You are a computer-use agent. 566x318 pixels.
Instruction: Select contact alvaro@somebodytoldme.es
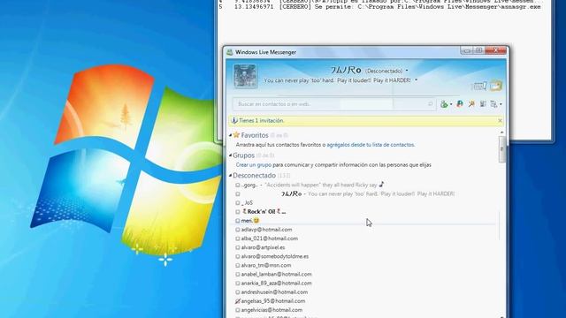275,256
